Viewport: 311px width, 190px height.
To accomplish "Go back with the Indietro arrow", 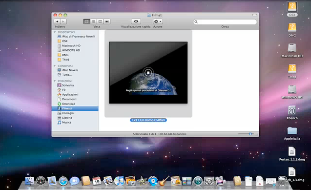I will pos(57,21).
